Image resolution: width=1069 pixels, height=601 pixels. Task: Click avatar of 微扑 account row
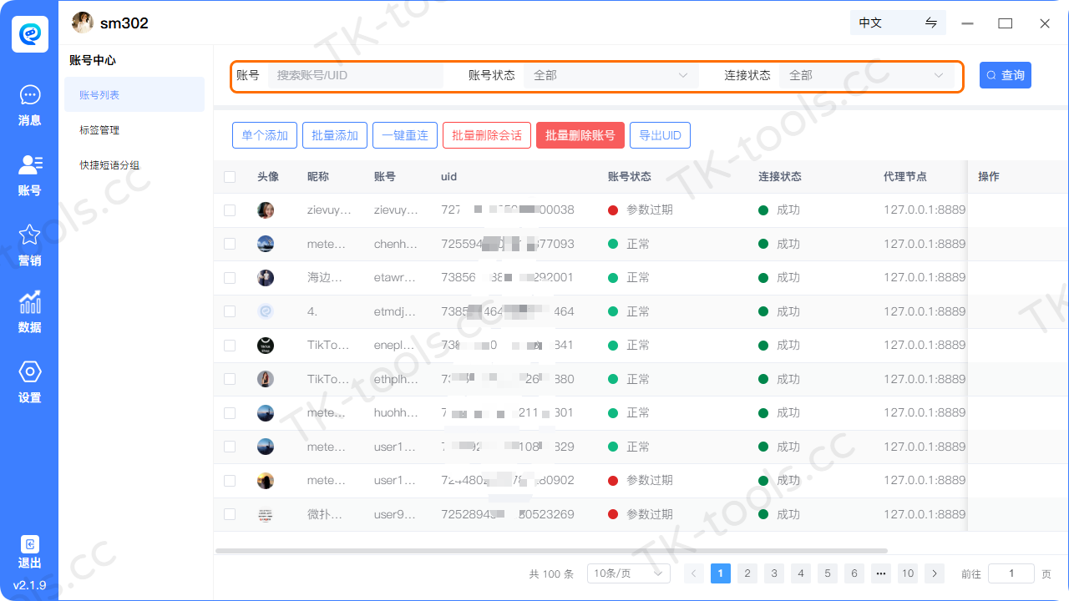coord(266,514)
